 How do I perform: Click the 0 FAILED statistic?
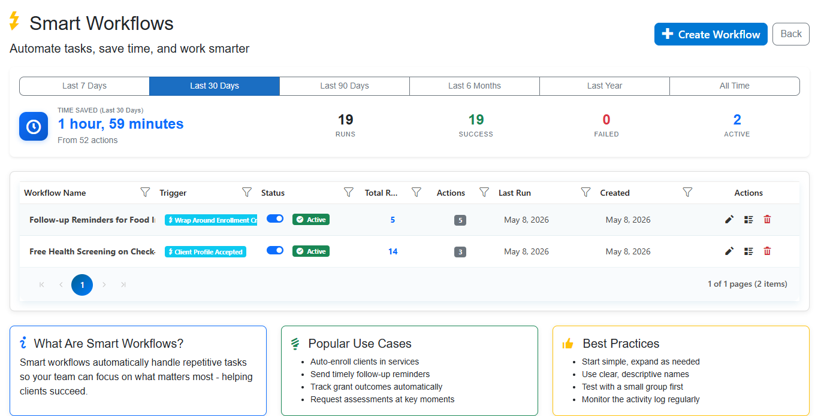tap(606, 125)
